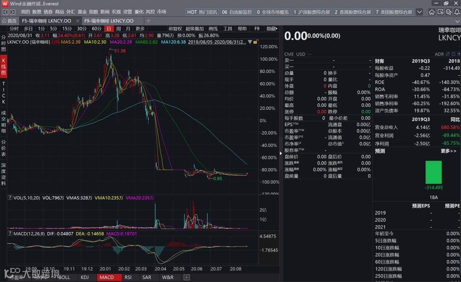
Task: Select the 60分 period
Action: tap(96, 29)
